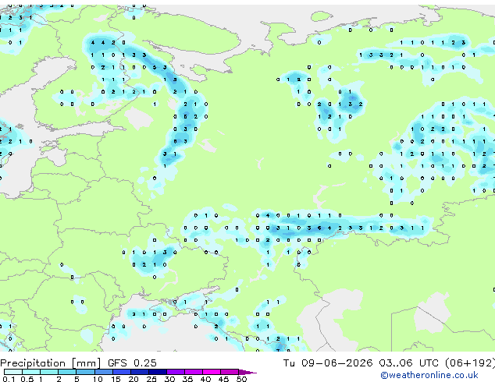Viewport: 495px width, 382px height.
Task: Click the 1–2 mm legend color swatch
Action: 49,372
